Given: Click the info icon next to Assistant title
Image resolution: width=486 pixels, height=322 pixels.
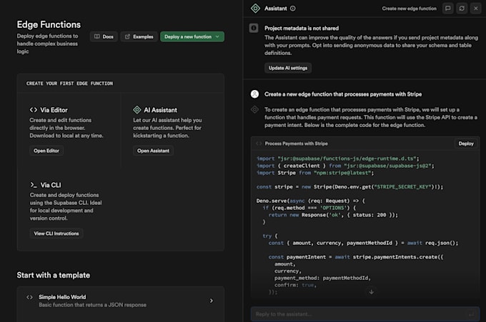Looking at the screenshot, I should pos(292,9).
